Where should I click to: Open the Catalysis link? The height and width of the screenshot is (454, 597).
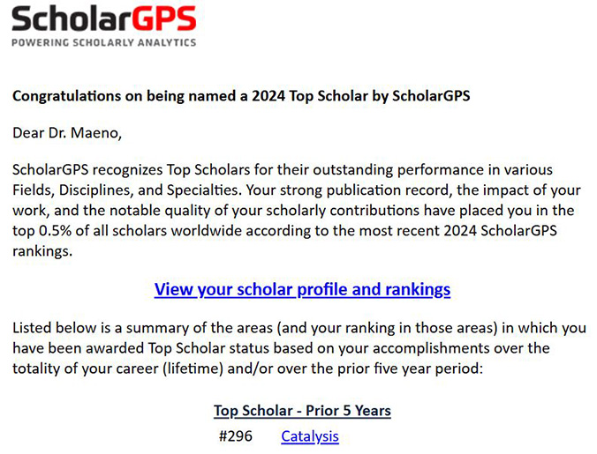pos(309,435)
